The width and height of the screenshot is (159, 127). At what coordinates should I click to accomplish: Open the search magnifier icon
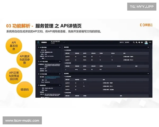pyautogui.click(x=134, y=42)
